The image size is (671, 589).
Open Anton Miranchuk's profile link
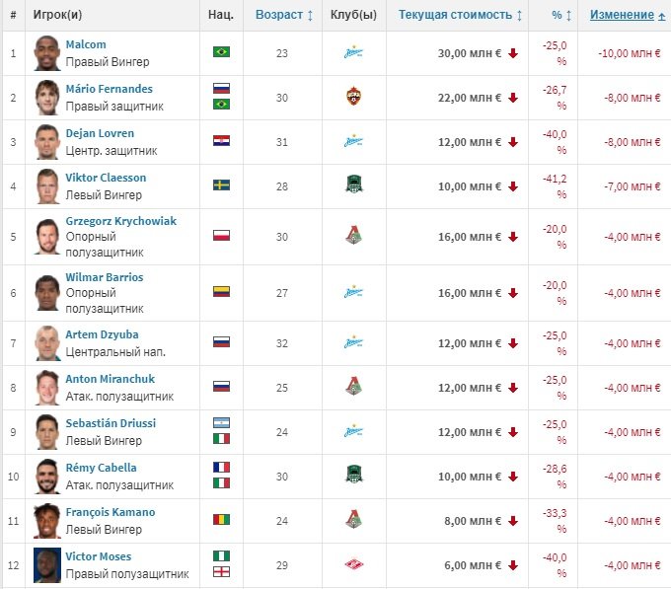pos(108,379)
